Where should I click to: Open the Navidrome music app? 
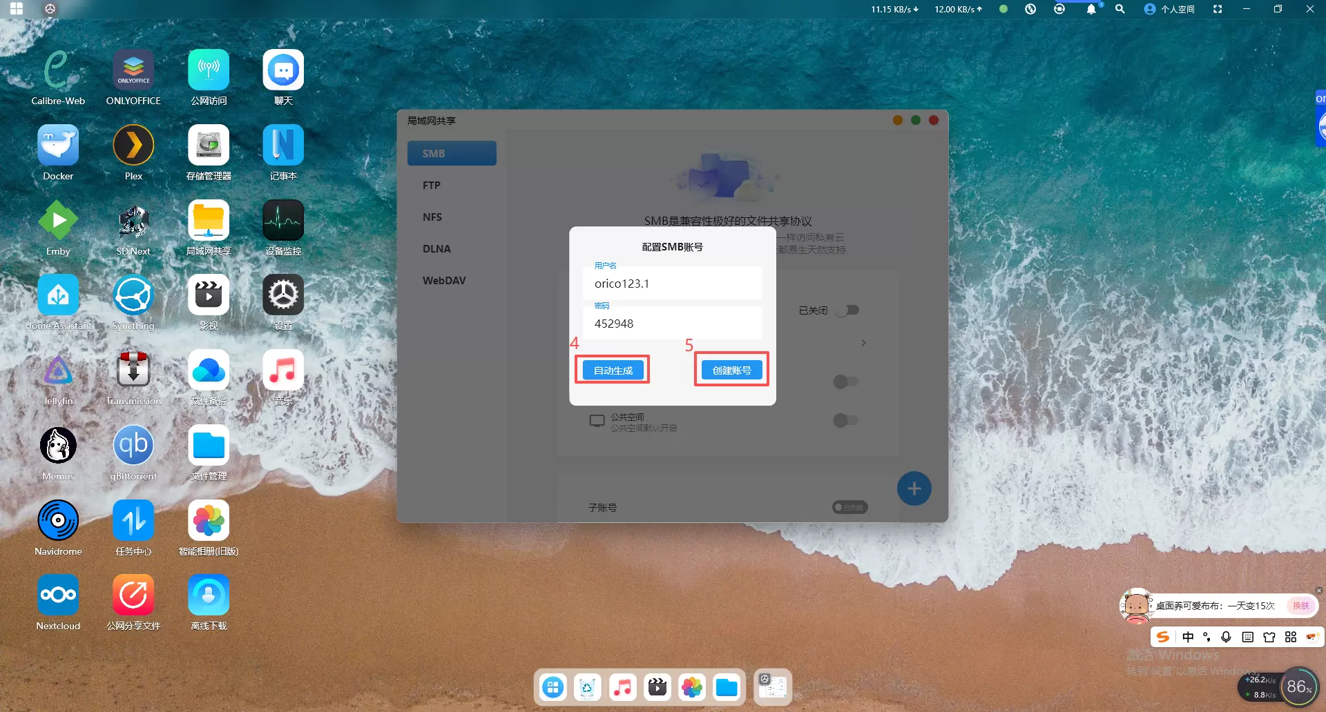click(58, 521)
